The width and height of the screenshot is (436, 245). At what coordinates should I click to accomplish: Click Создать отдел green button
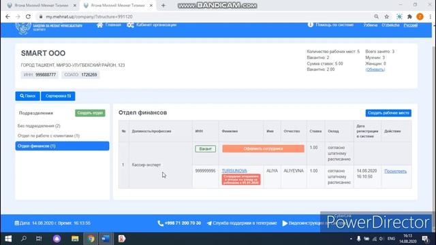point(90,113)
